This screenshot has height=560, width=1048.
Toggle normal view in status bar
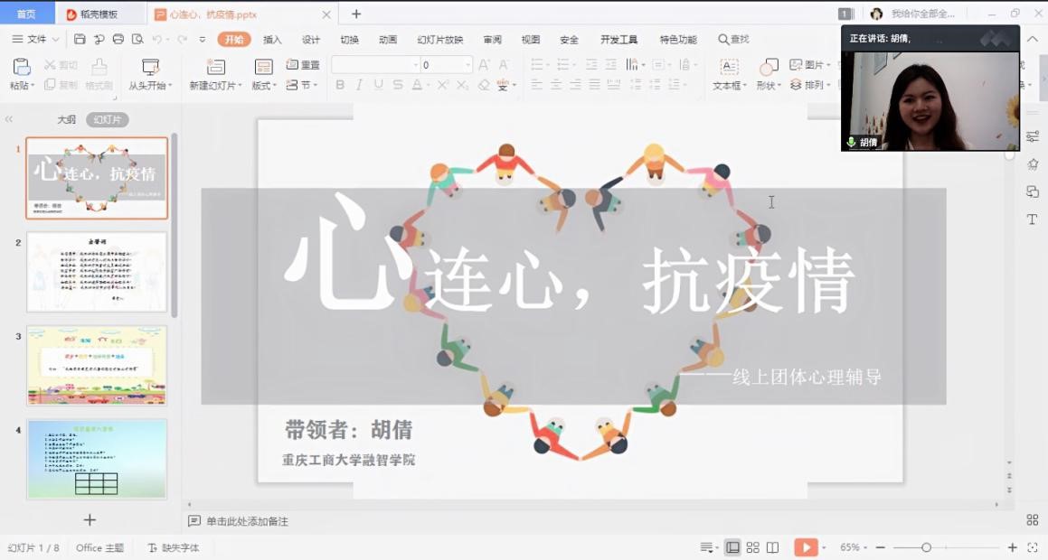(732, 547)
